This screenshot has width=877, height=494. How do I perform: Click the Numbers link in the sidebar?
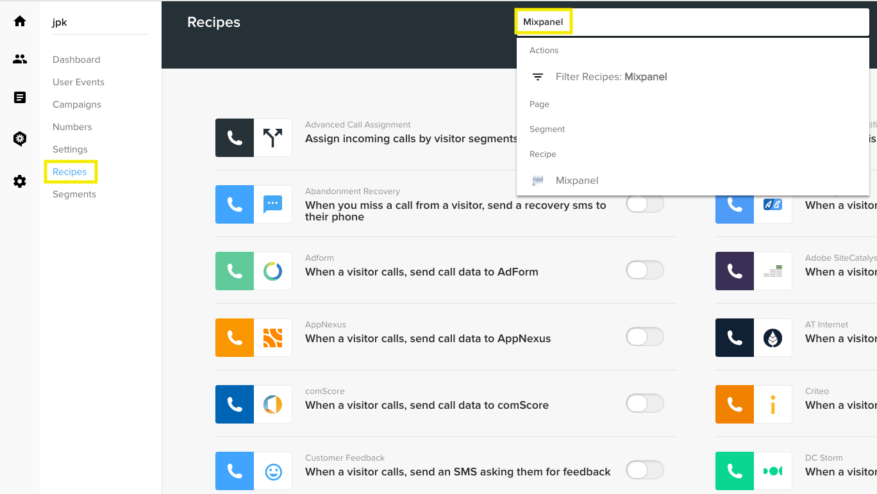[x=72, y=126]
